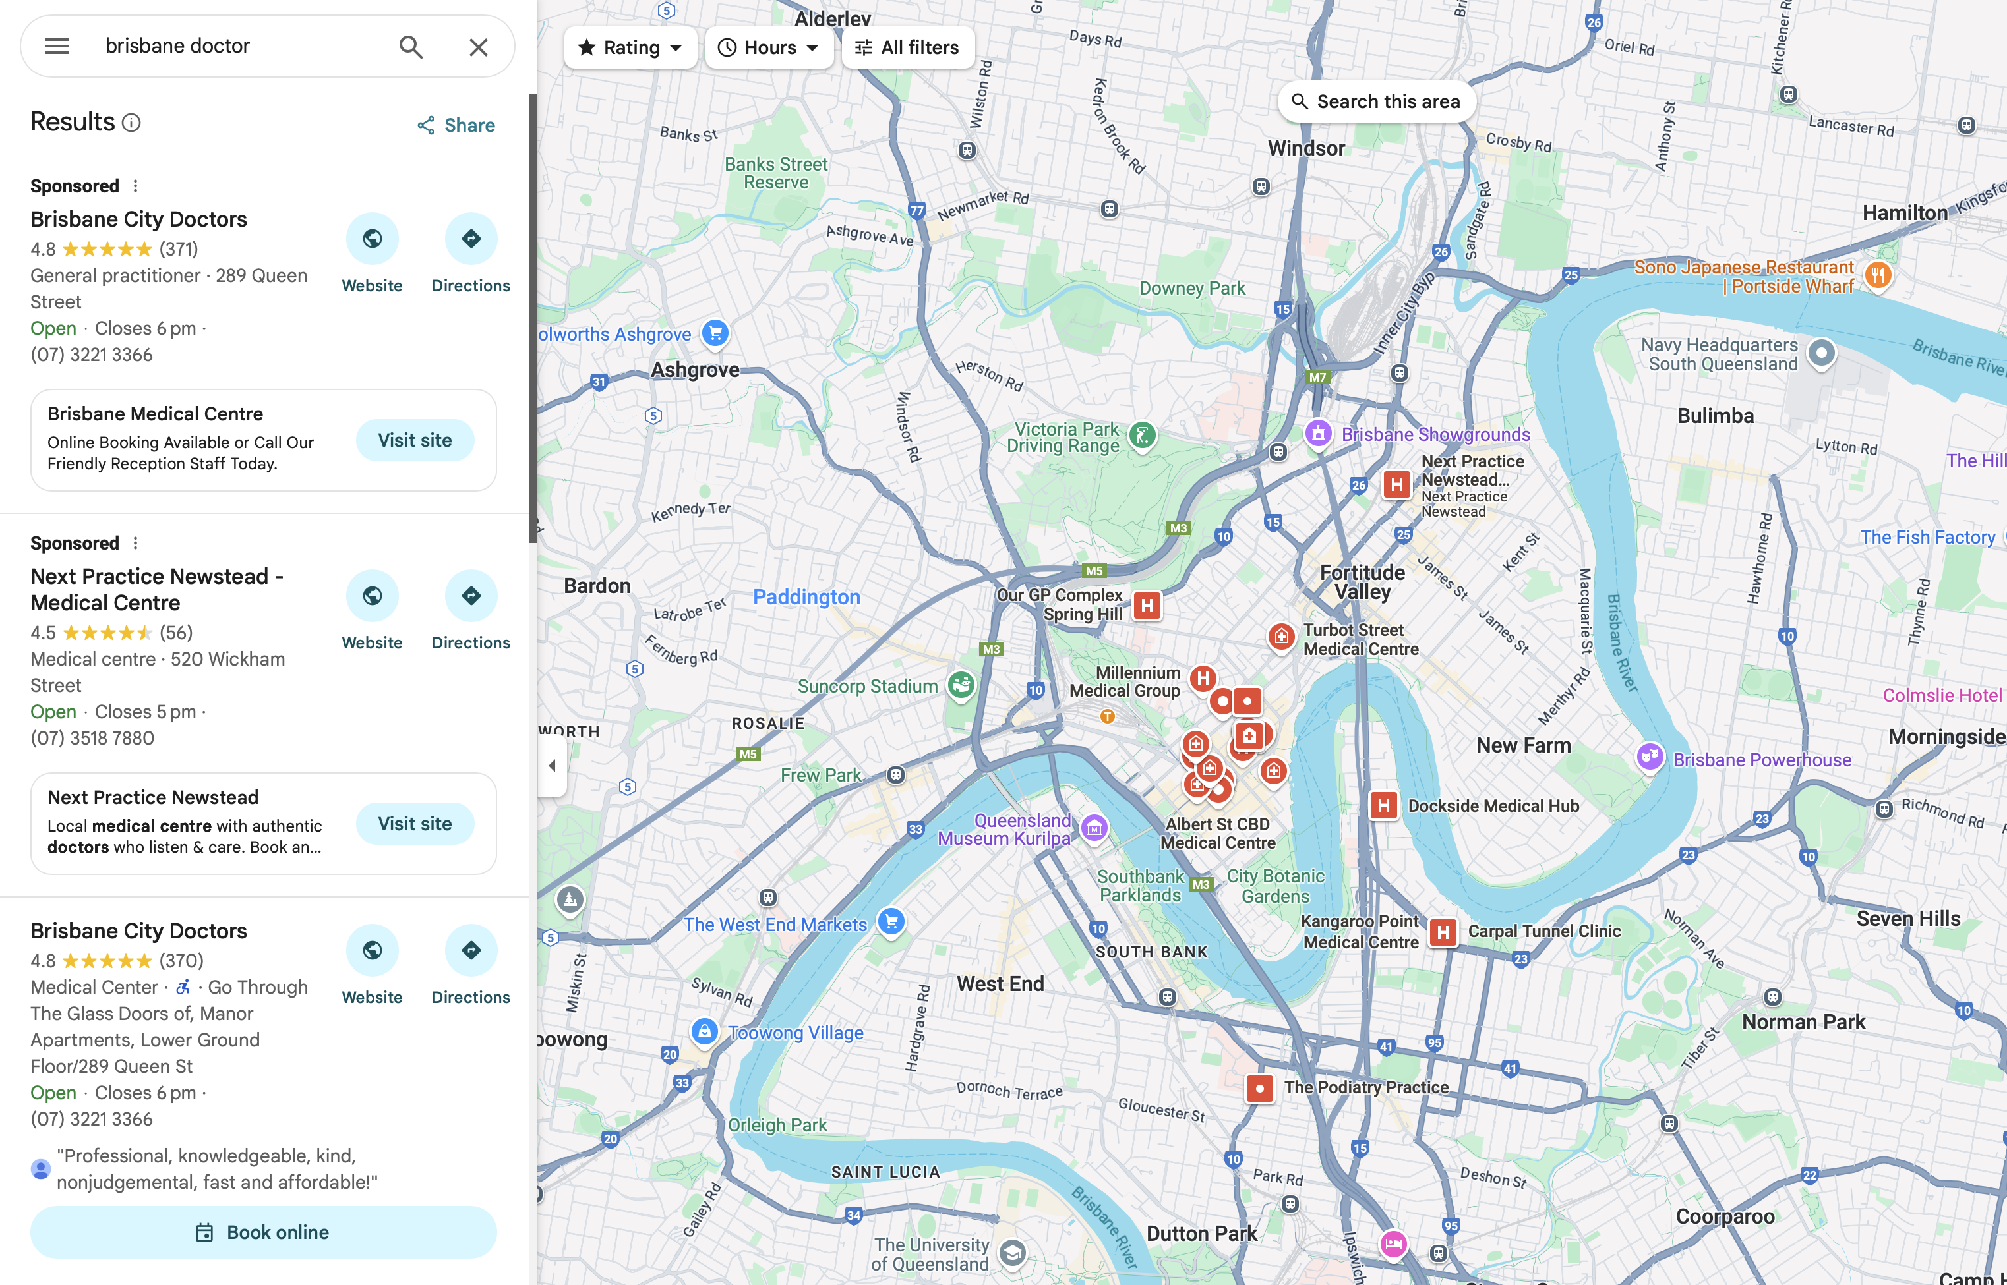
Task: Click the New Farm label
Action: (1524, 746)
